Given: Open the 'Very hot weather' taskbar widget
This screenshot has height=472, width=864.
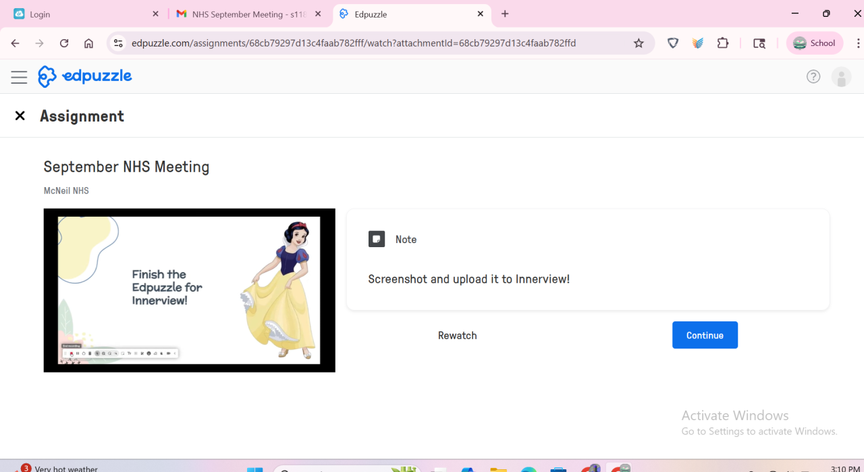Looking at the screenshot, I should click(x=57, y=467).
